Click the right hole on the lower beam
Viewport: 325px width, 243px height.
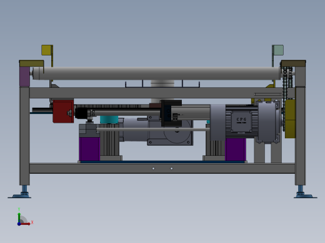point(171,168)
